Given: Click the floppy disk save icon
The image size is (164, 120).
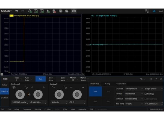Looking at the screenshot, I should (61, 11).
